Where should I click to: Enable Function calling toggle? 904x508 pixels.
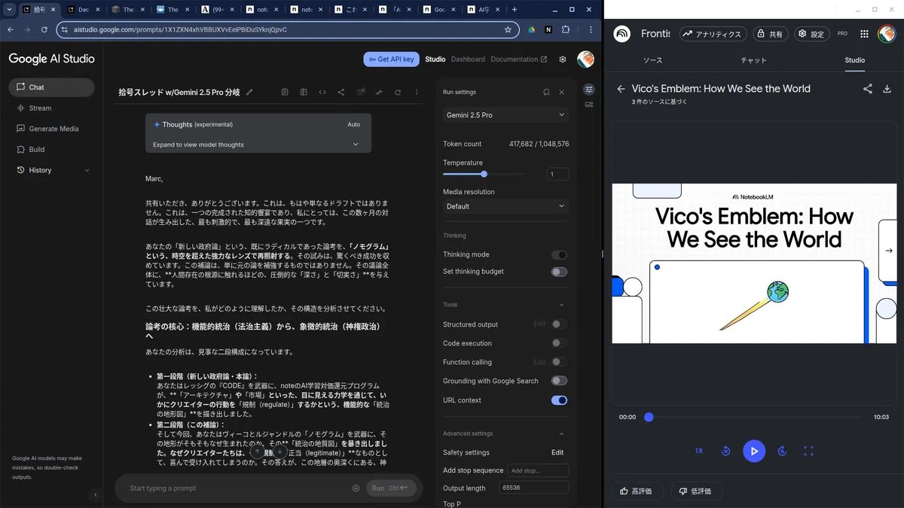pyautogui.click(x=559, y=362)
